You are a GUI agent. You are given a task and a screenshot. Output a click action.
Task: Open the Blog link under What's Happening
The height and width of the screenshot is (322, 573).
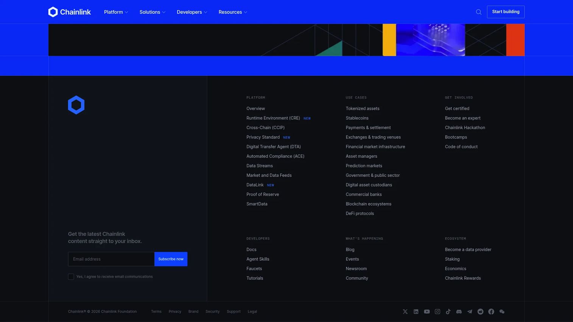coord(350,250)
